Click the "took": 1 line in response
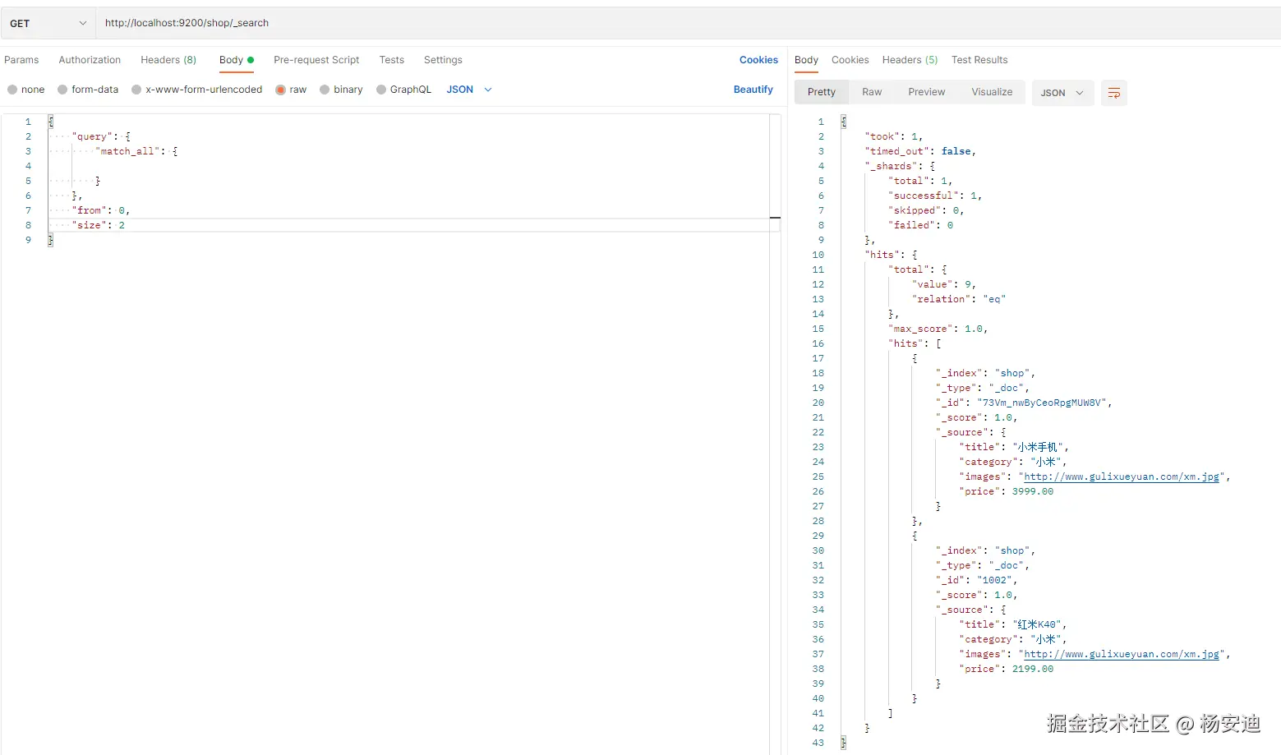 tap(894, 136)
